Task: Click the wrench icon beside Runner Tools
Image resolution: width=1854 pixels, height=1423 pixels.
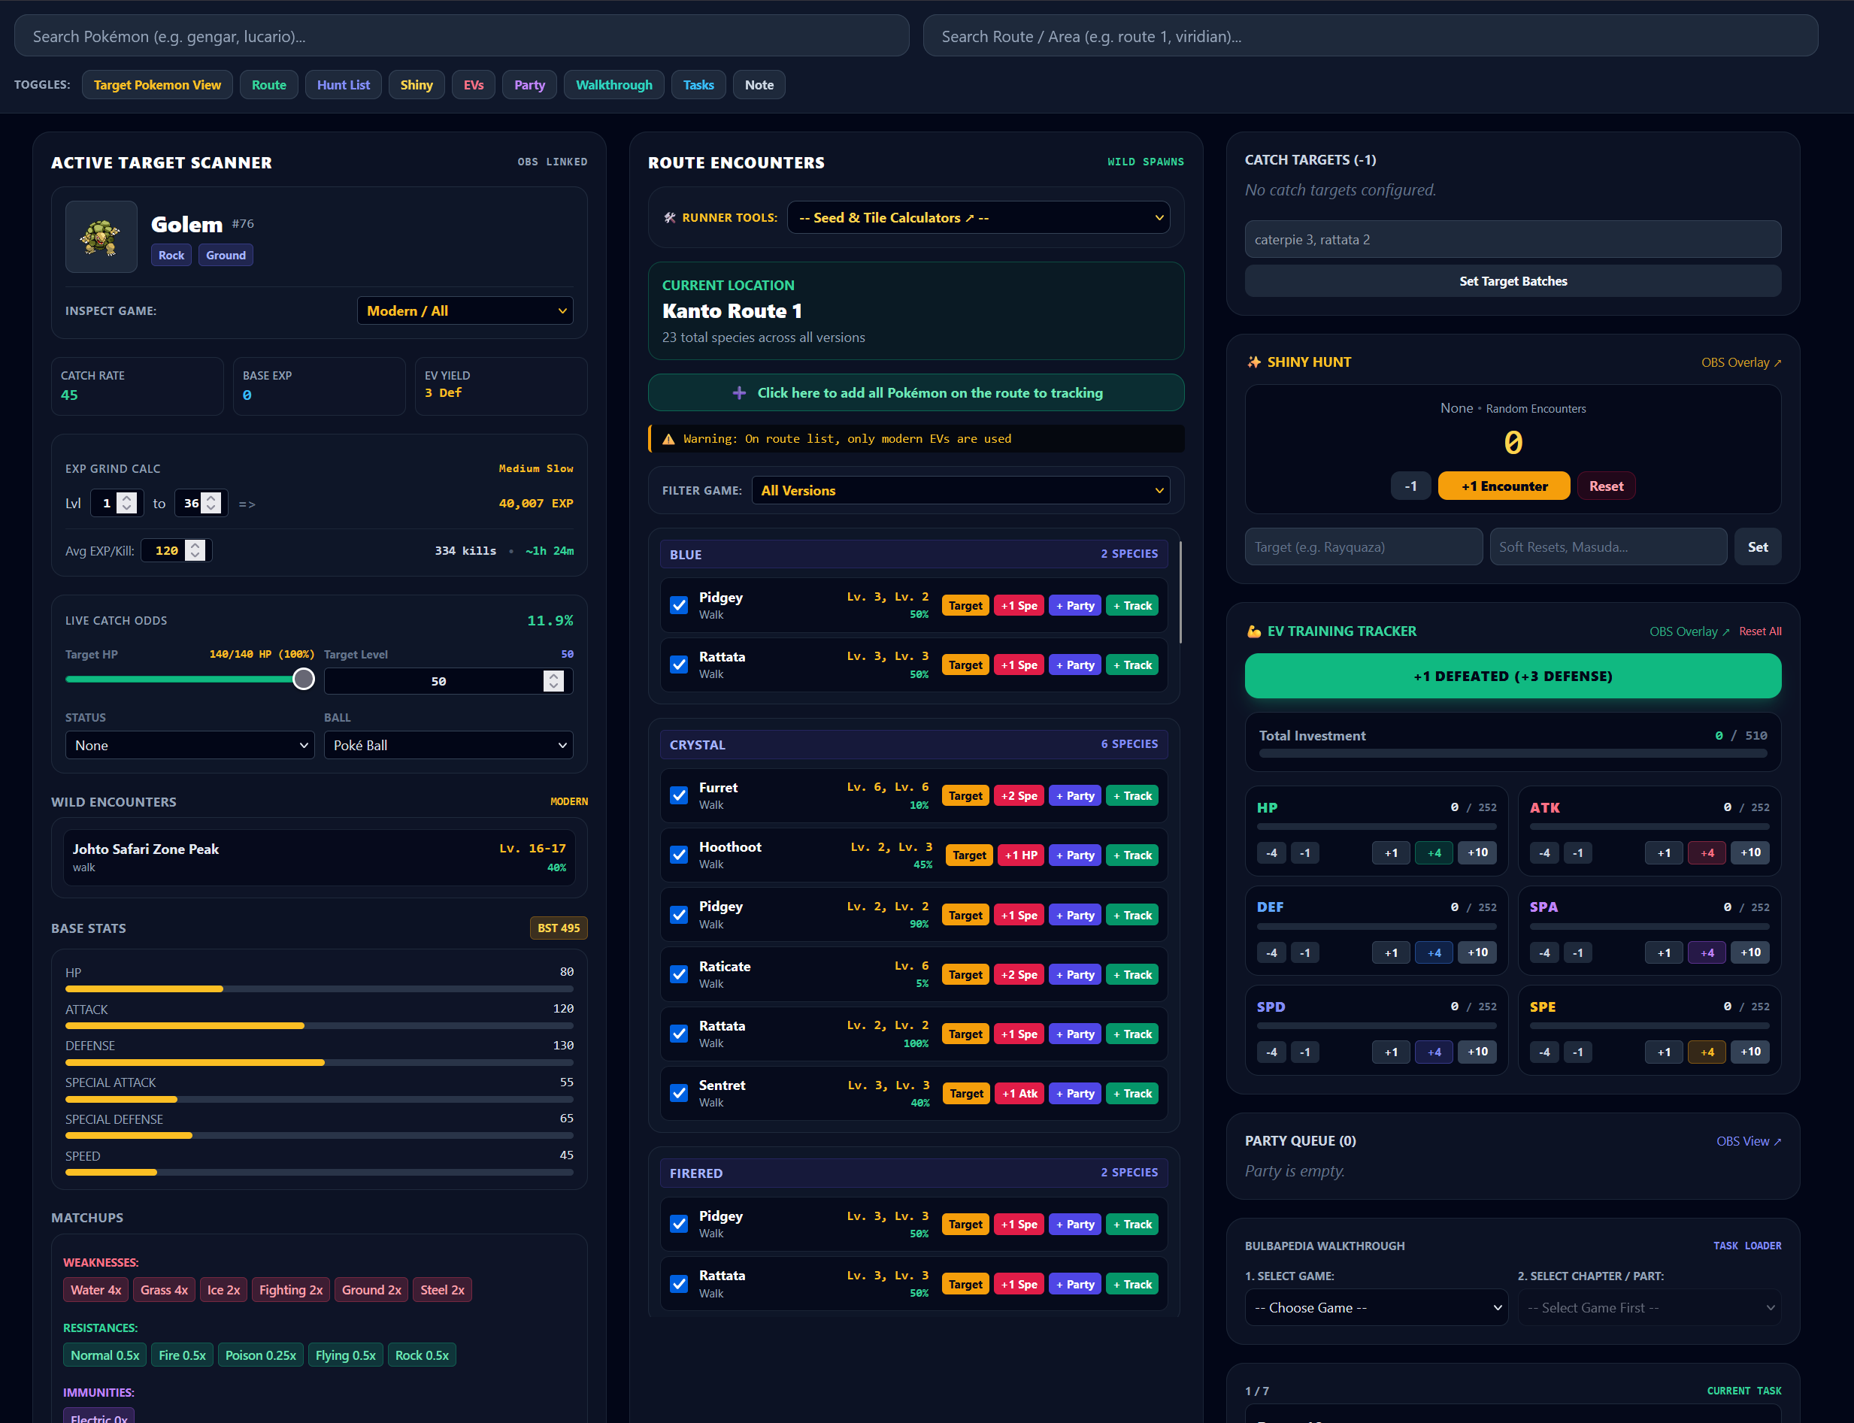Action: (670, 218)
